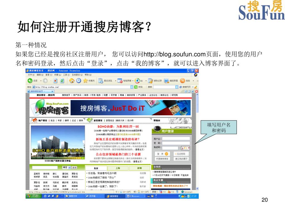Expand the 拍拍 toolbar dropdown arrow

click(193, 81)
